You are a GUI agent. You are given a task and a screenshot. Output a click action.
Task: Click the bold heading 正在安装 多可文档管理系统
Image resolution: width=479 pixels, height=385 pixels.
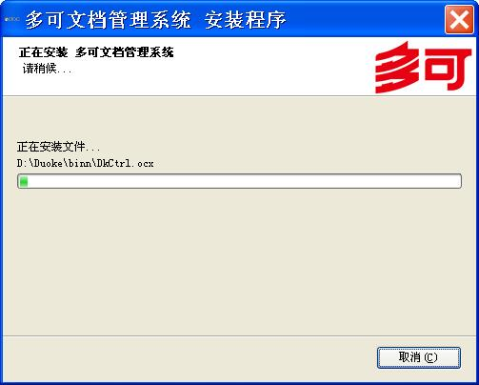point(96,52)
